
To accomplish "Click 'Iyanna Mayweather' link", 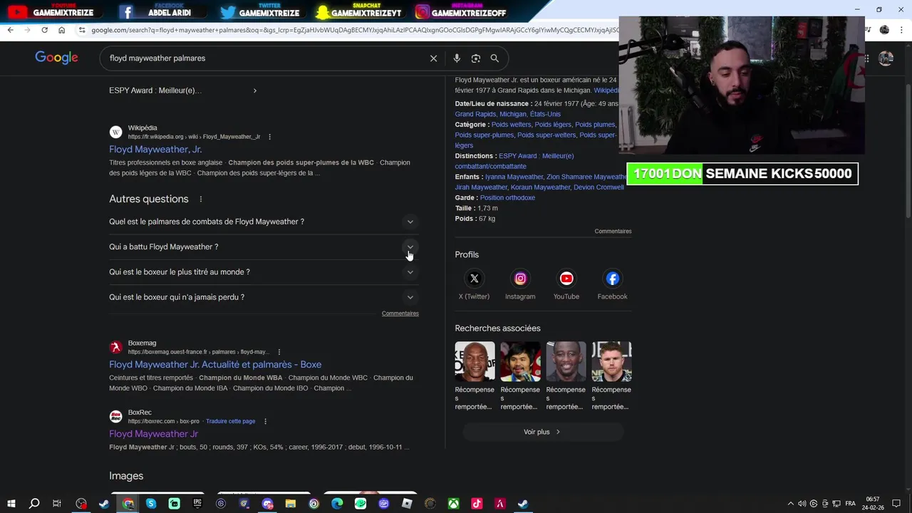I will tap(514, 177).
